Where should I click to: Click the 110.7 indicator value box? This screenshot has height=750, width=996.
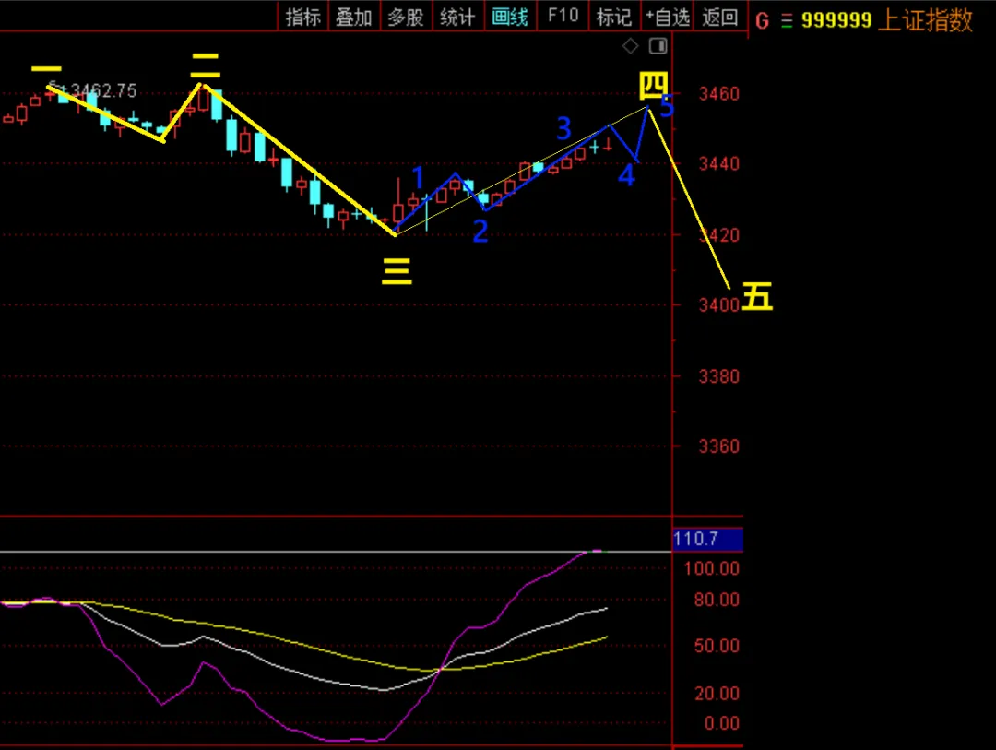tap(707, 539)
